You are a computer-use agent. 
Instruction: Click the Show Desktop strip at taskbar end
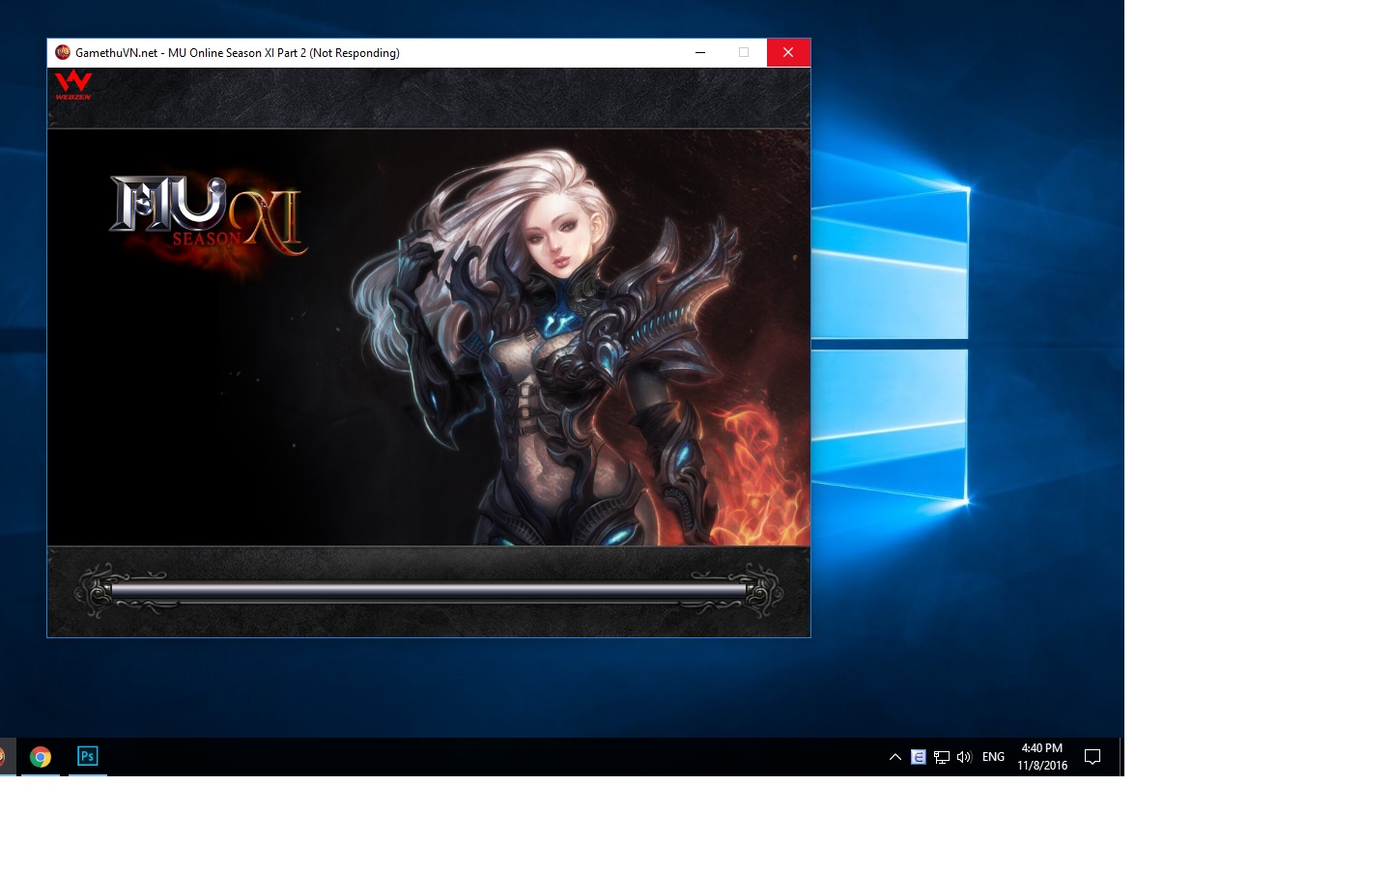tap(1121, 757)
